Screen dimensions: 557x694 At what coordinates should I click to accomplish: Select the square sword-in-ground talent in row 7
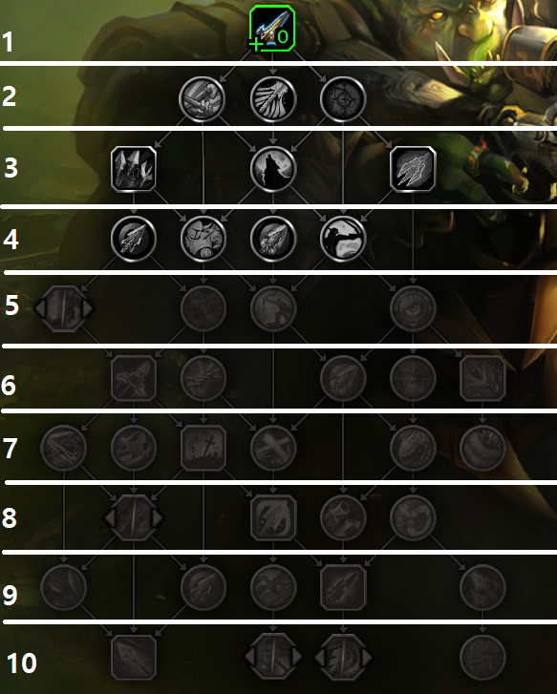point(204,448)
